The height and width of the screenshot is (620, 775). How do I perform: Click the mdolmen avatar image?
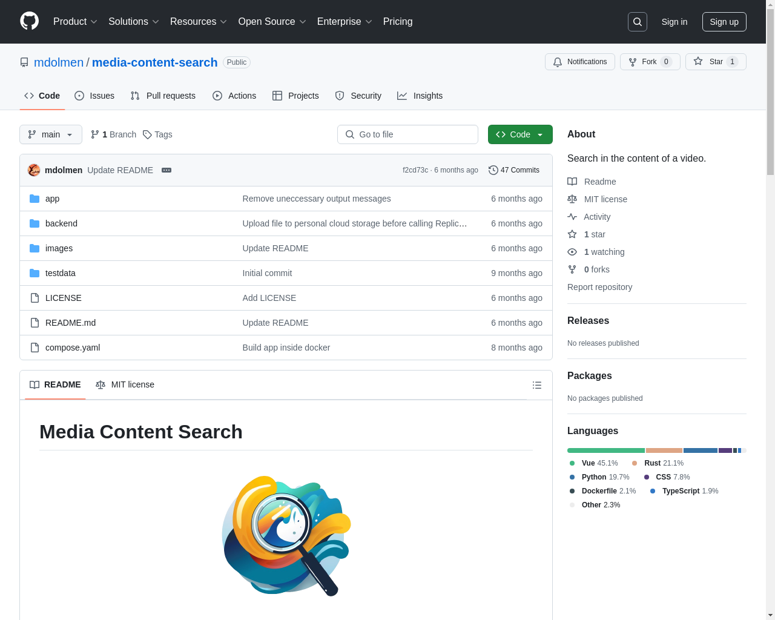34,170
